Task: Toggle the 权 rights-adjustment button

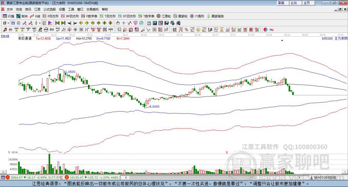Action: coord(44,23)
